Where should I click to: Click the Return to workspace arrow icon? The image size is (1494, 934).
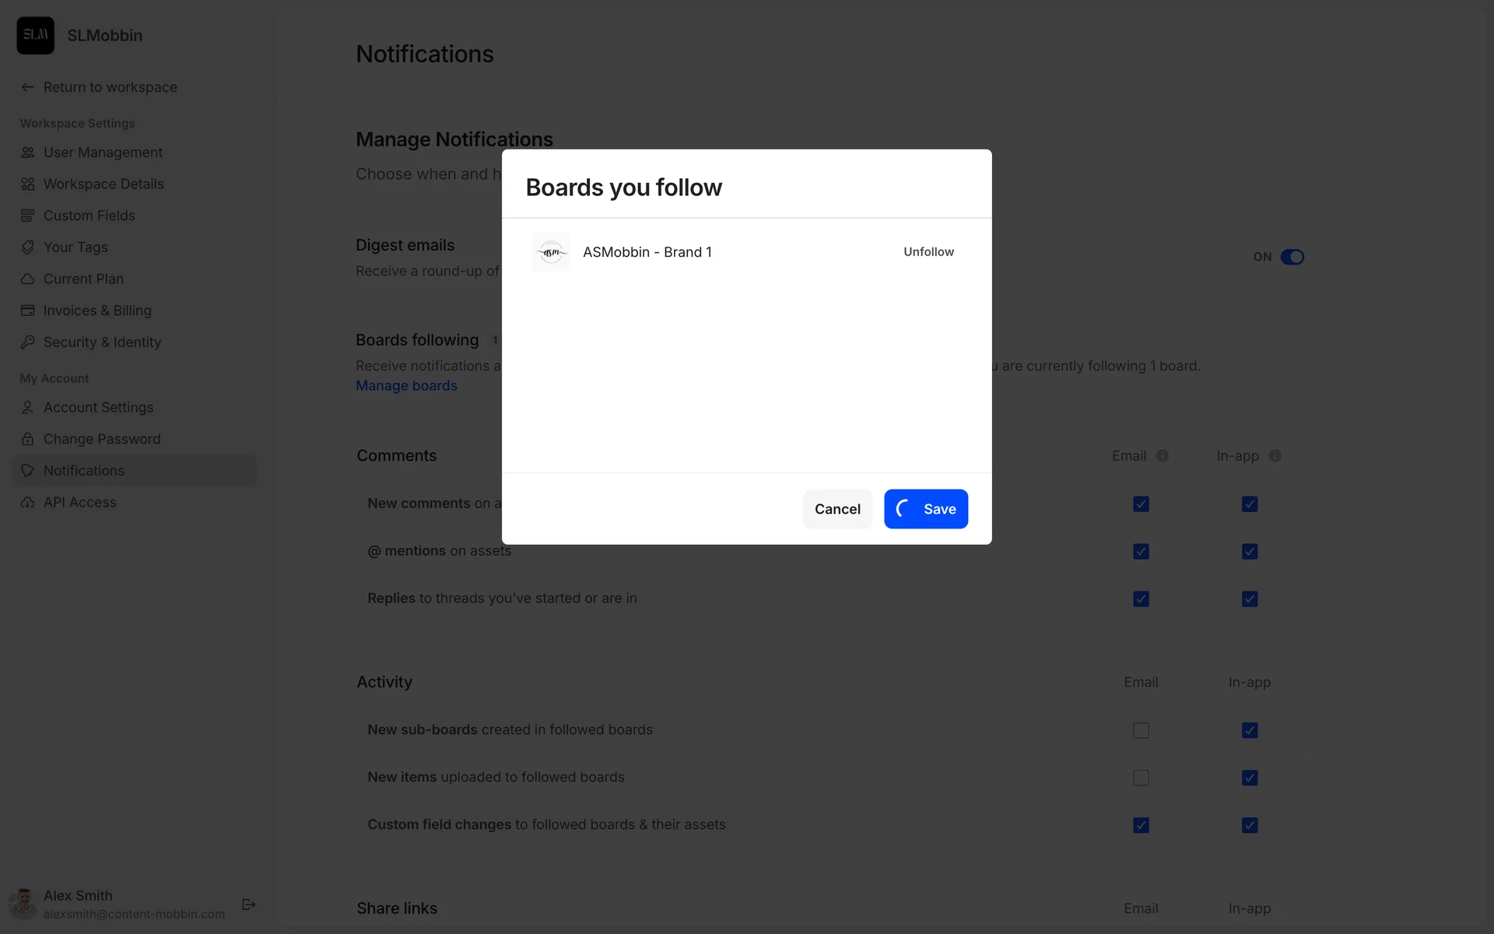point(28,87)
